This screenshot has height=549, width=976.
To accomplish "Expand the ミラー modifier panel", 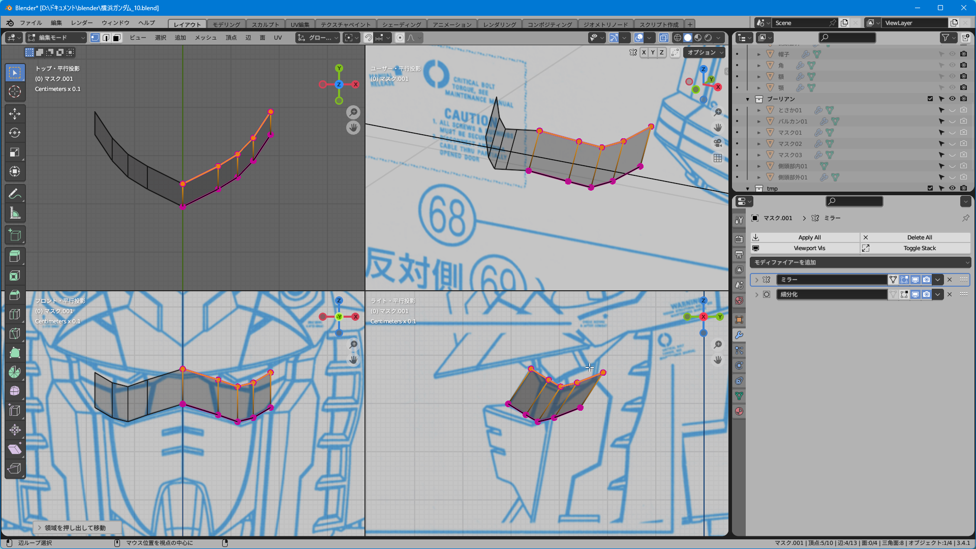I will [756, 280].
